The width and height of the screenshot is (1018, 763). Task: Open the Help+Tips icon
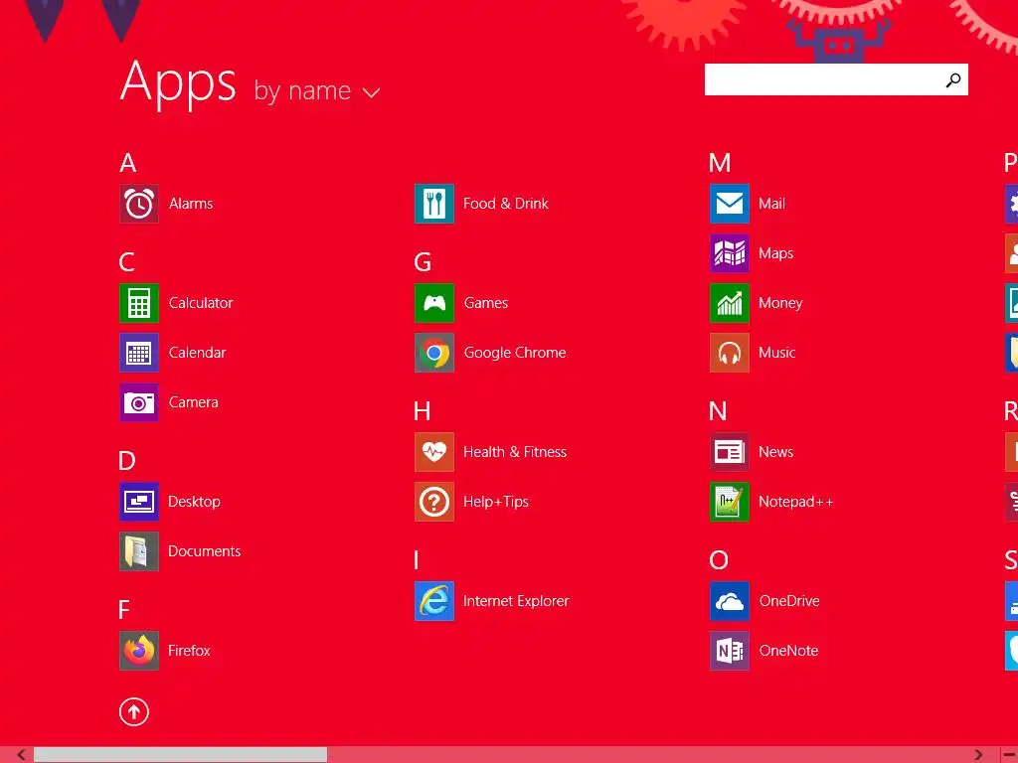[x=434, y=502]
